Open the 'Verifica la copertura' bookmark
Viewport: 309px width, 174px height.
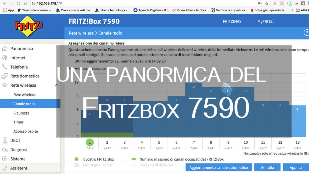[x=229, y=10]
